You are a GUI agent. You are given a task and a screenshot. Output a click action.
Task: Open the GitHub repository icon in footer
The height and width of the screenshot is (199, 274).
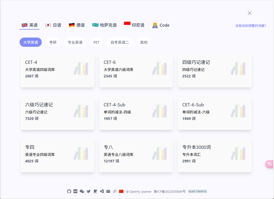click(x=69, y=191)
